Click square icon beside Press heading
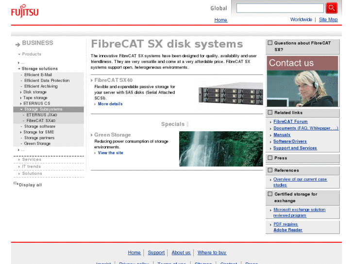This screenshot has width=353, height=264. tap(270, 158)
